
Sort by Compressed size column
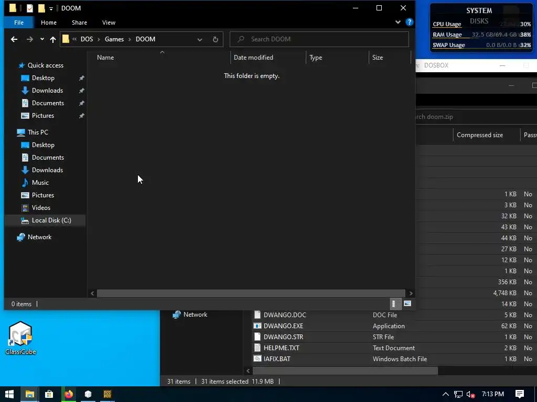[479, 135]
